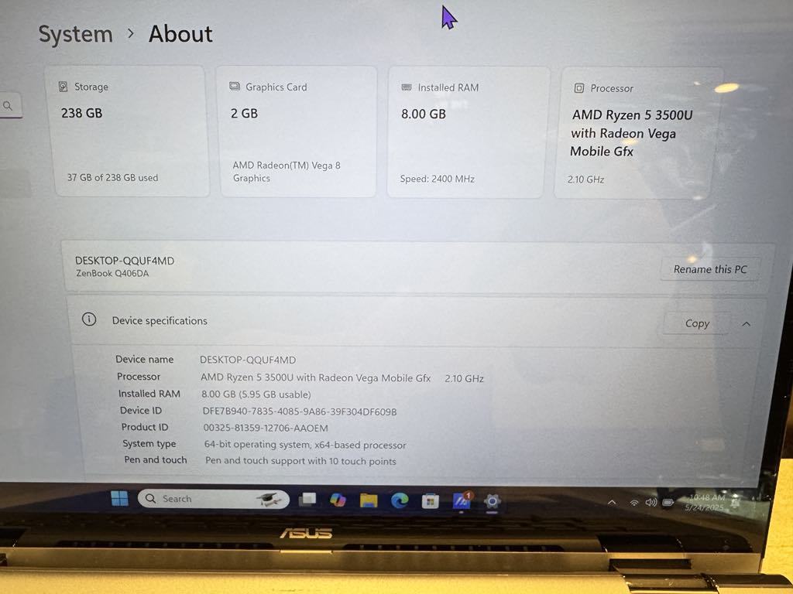The height and width of the screenshot is (594, 793).
Task: Collapse the Device specifications section
Action: click(x=746, y=324)
